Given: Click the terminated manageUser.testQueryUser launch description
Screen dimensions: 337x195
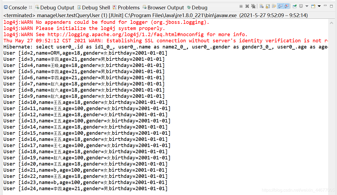Looking at the screenshot, I should (156, 16).
